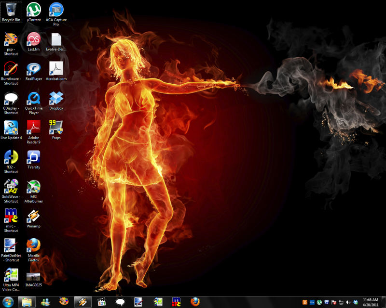Viewport: 386px width, 308px height.
Task: Select the TVersity desktop icon
Action: click(33, 157)
